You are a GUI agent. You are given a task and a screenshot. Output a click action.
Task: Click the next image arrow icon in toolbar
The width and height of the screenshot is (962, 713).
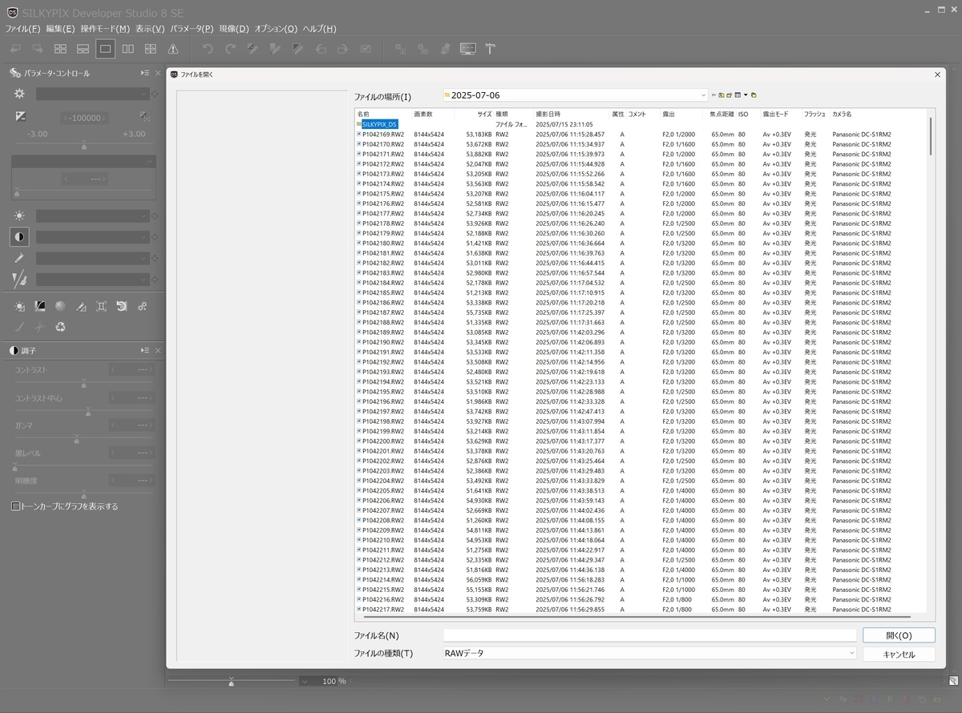click(x=37, y=49)
